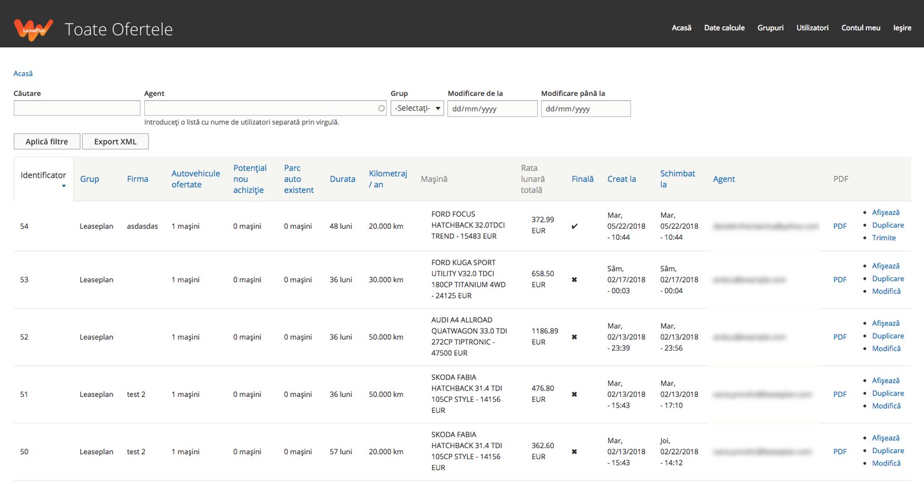Click the Aplică filtre button

(47, 142)
